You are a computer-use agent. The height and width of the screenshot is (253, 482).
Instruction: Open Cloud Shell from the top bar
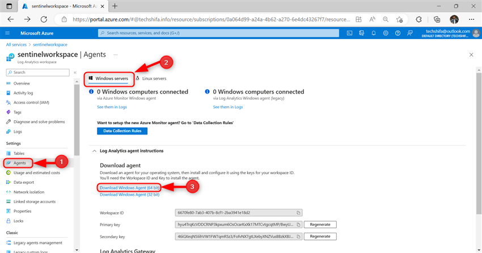(x=349, y=33)
